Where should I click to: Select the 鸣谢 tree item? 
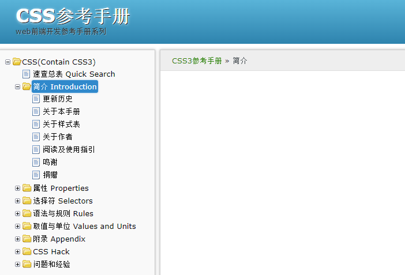point(50,162)
